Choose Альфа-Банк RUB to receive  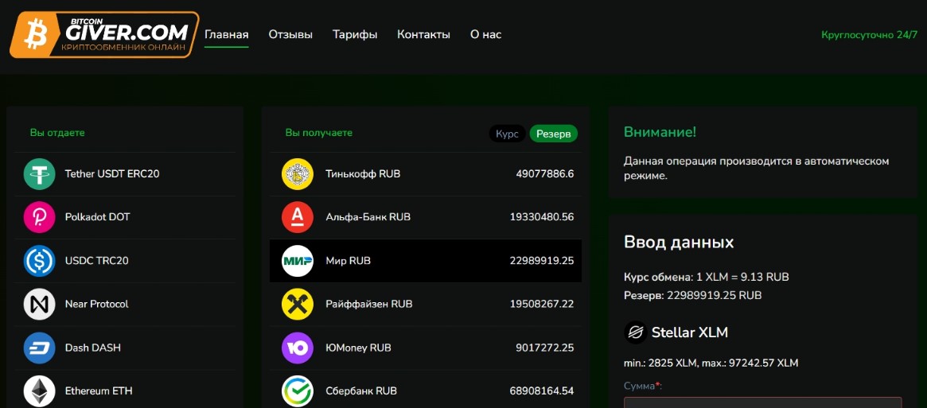tap(426, 217)
